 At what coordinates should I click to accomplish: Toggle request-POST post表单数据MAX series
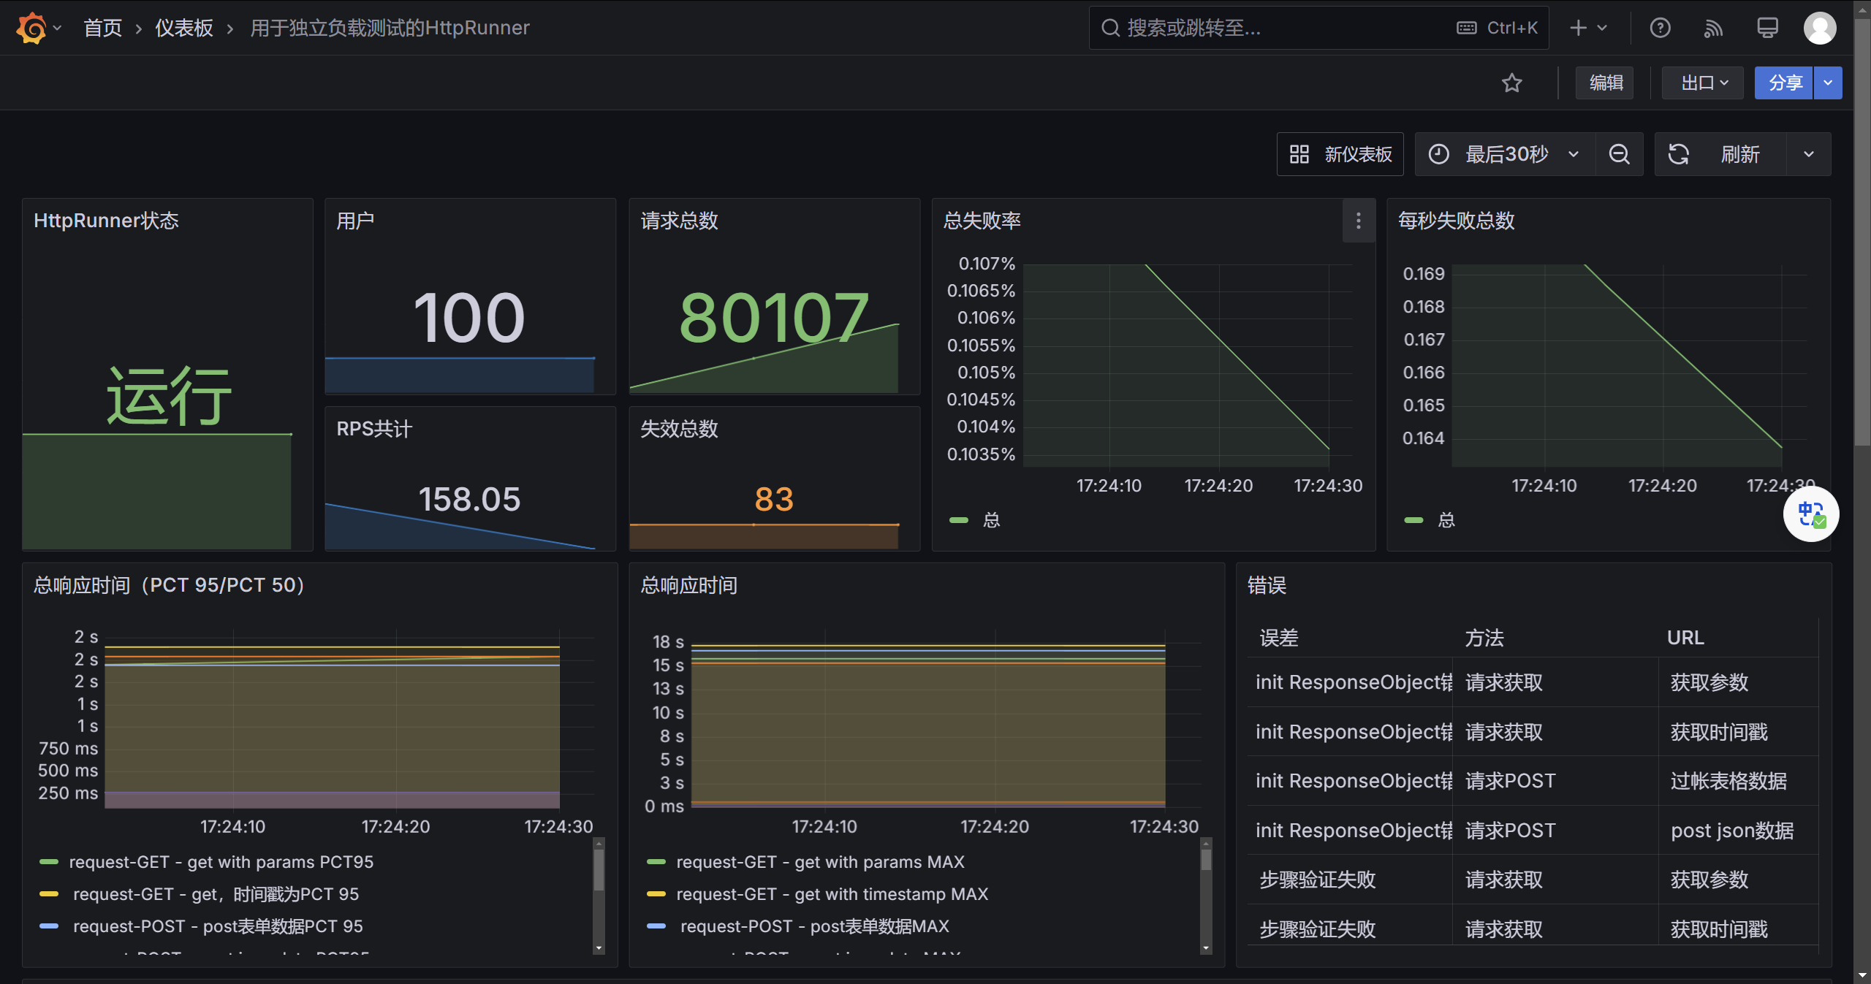(814, 926)
